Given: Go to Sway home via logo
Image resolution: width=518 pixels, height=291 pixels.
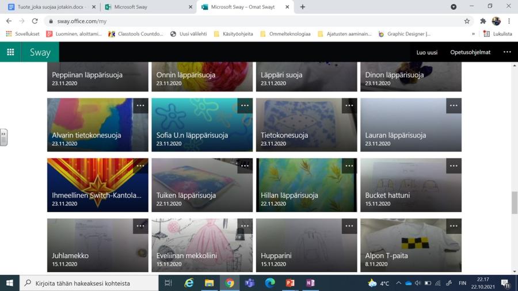Looking at the screenshot, I should (40, 52).
